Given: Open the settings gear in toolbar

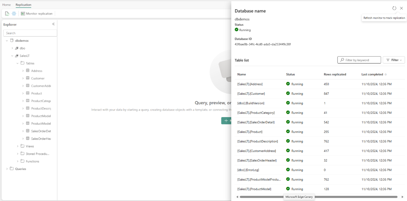Looking at the screenshot, I should (14, 13).
